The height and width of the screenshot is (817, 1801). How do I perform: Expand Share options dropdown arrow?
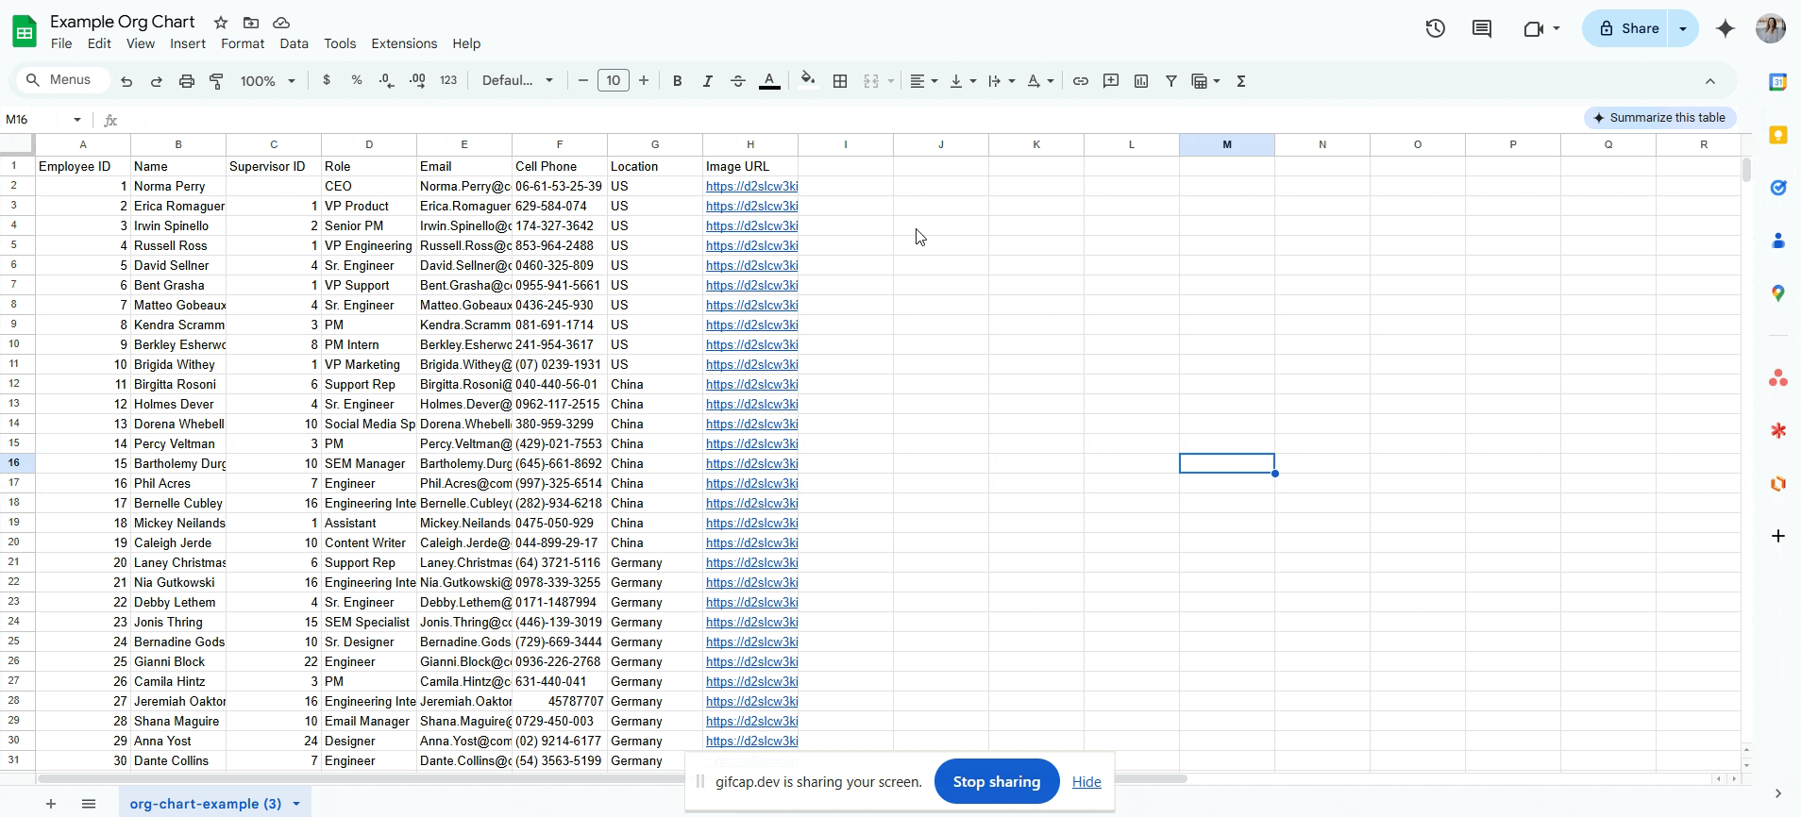[x=1683, y=28]
